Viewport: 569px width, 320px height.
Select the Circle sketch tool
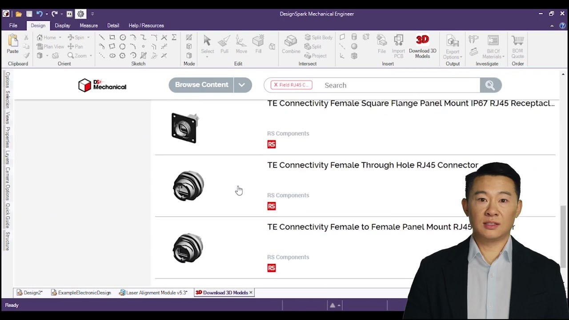123,37
